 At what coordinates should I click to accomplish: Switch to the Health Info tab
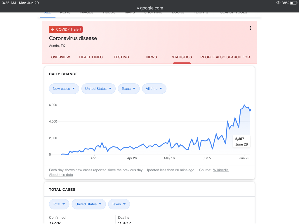click(91, 57)
